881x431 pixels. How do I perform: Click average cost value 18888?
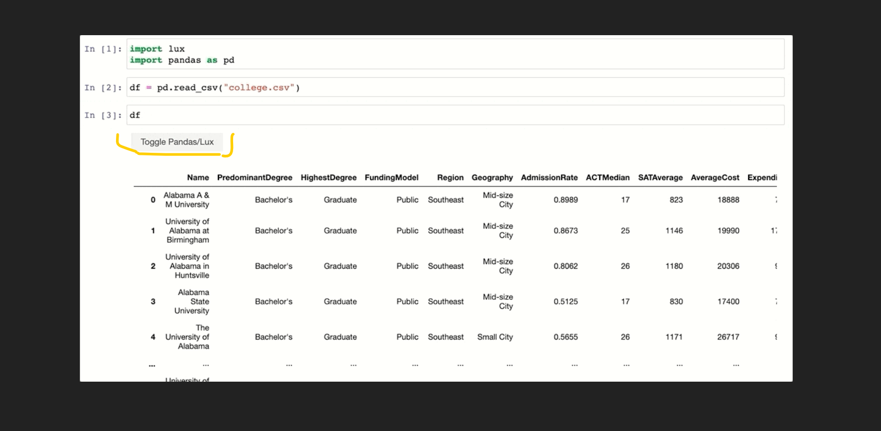pyautogui.click(x=728, y=199)
